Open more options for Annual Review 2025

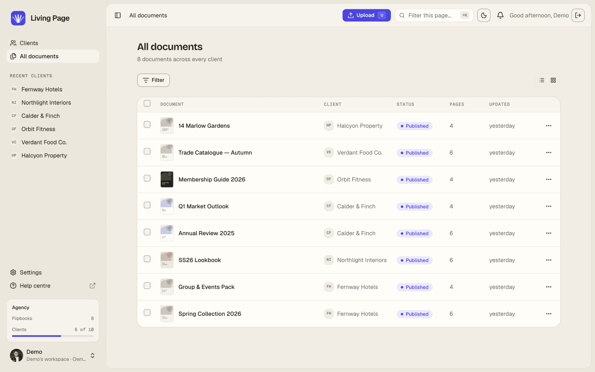pos(549,233)
